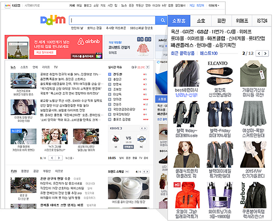Viewport: 277px width, 224px height.
Task: Open the small Daum app icon top-left
Action: pyautogui.click(x=7, y=6)
